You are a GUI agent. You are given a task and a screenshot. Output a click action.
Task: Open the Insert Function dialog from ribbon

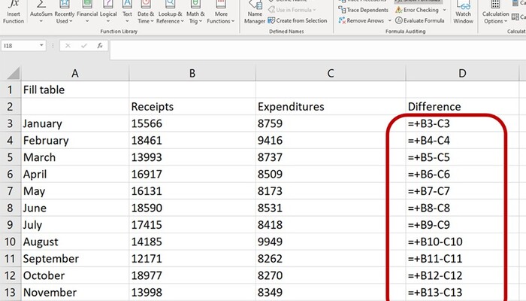14,13
